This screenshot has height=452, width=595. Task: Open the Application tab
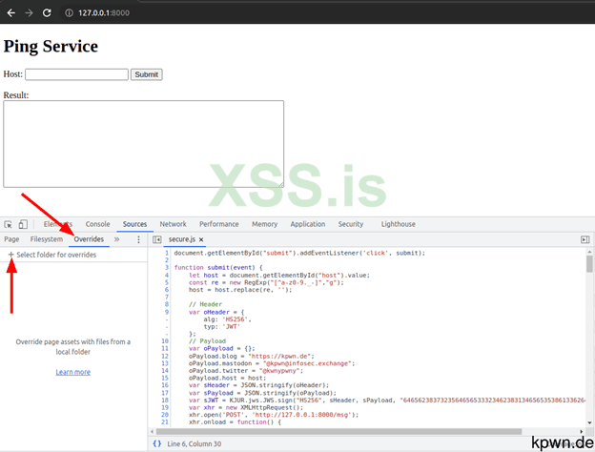click(308, 224)
